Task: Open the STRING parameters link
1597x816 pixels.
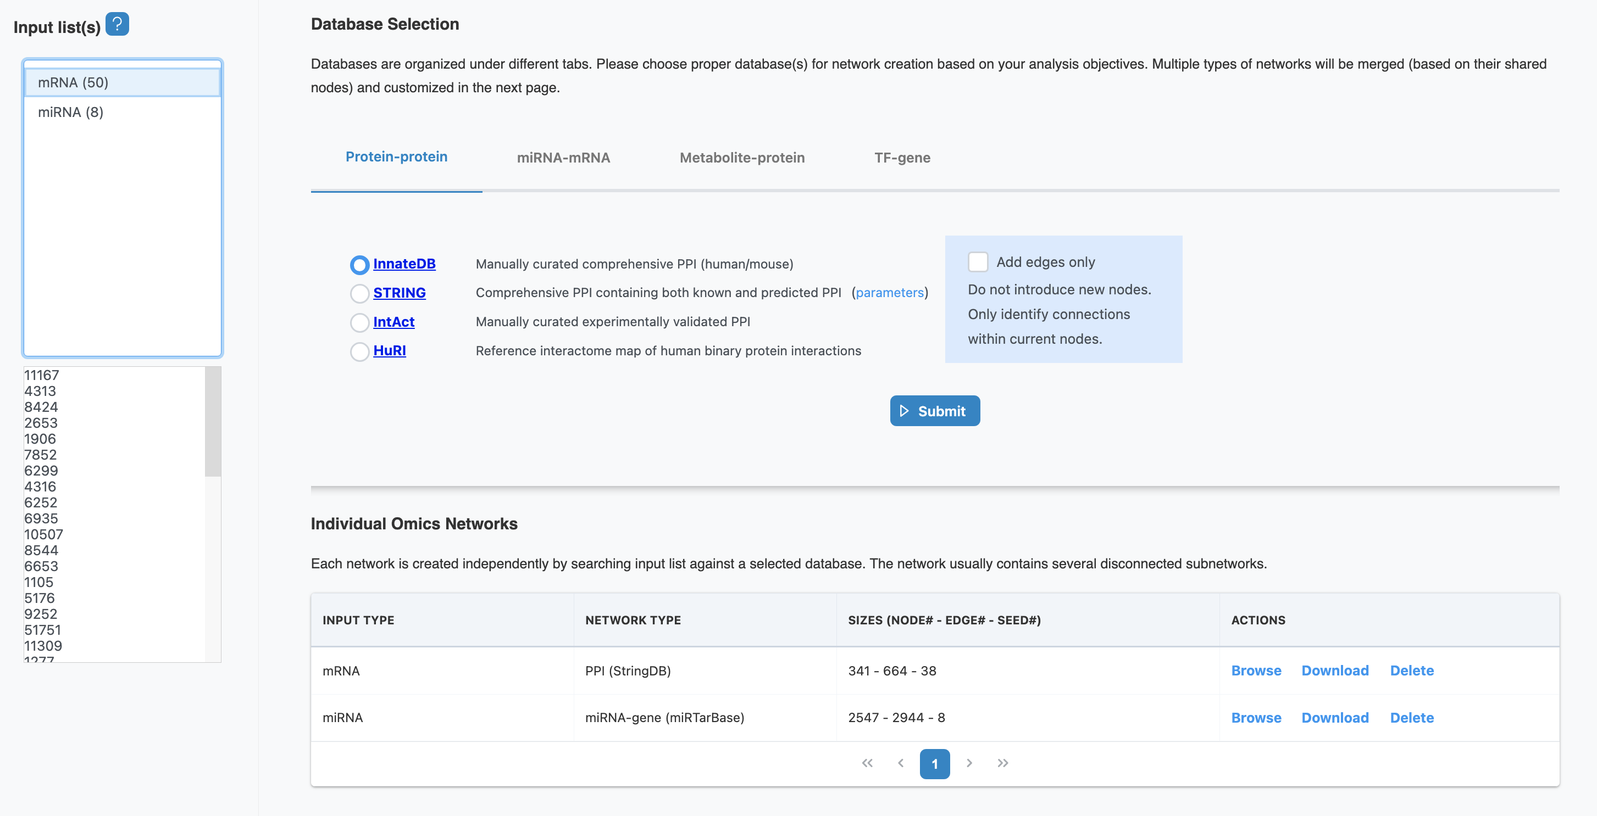Action: [x=890, y=293]
